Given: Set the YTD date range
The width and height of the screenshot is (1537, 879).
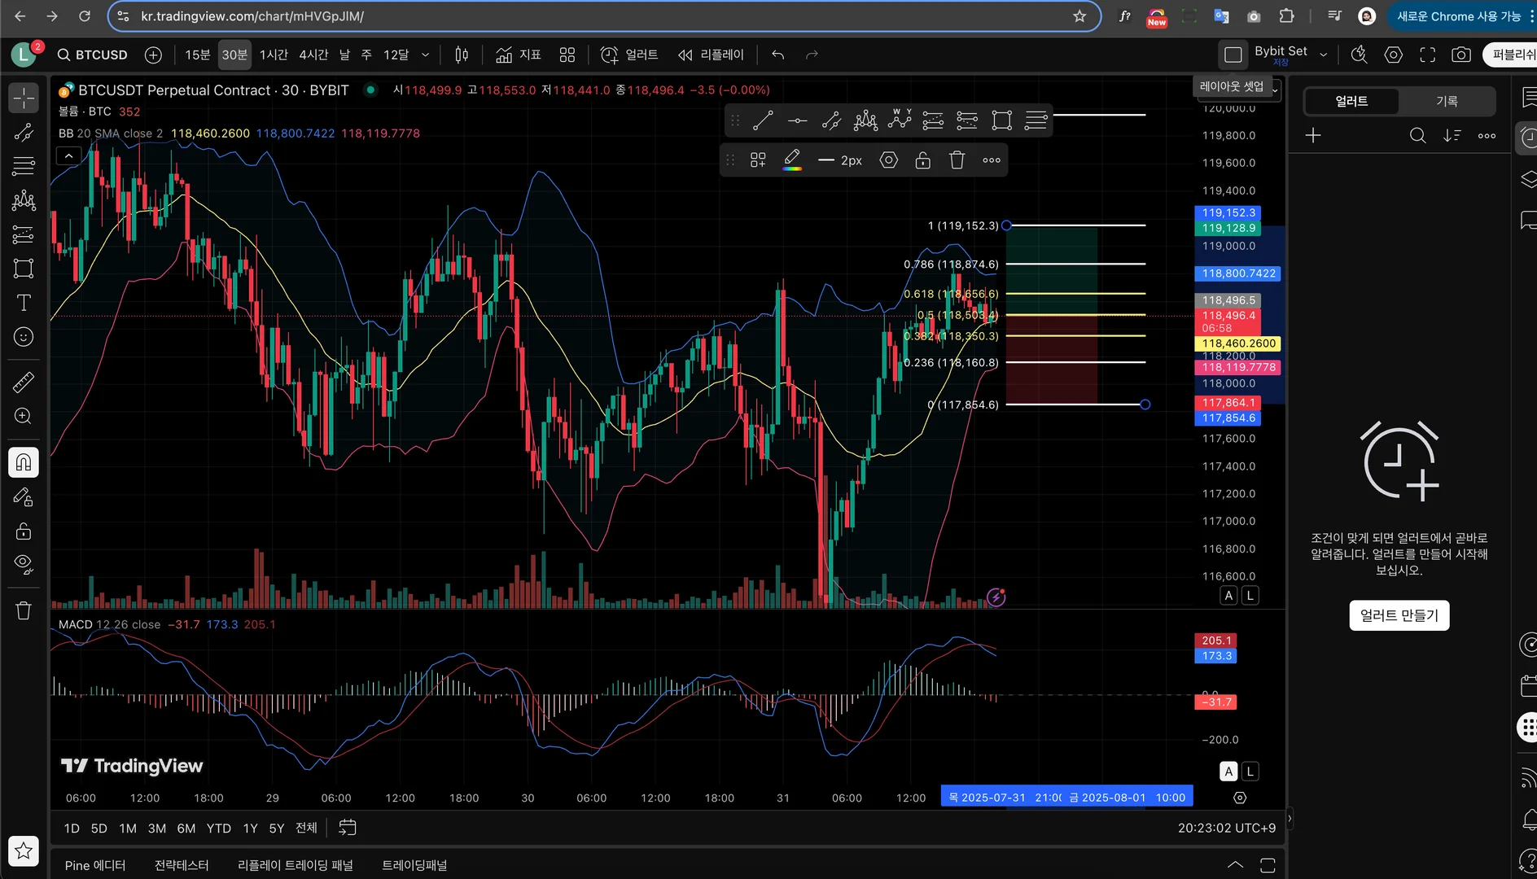Looking at the screenshot, I should (218, 828).
